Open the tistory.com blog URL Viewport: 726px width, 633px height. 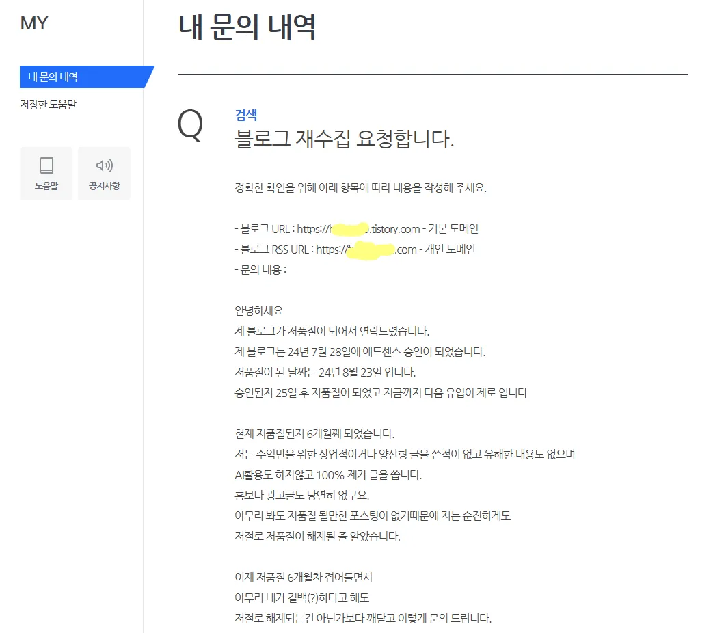[x=356, y=228]
